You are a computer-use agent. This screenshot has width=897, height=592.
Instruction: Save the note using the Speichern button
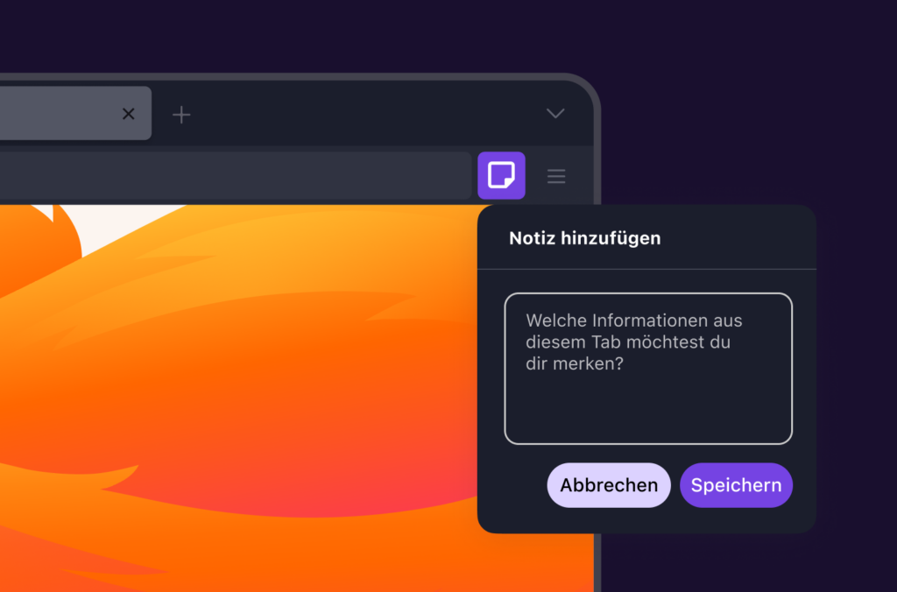pyautogui.click(x=736, y=485)
